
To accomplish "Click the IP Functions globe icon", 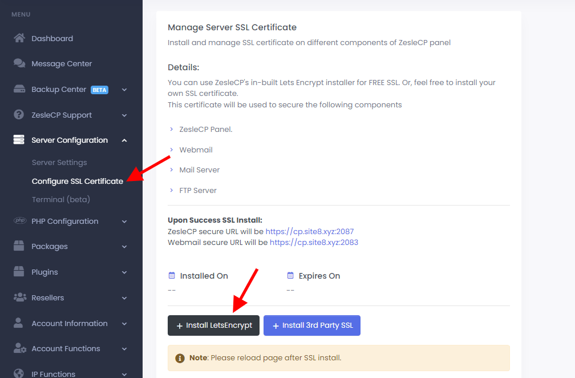I will pyautogui.click(x=19, y=373).
